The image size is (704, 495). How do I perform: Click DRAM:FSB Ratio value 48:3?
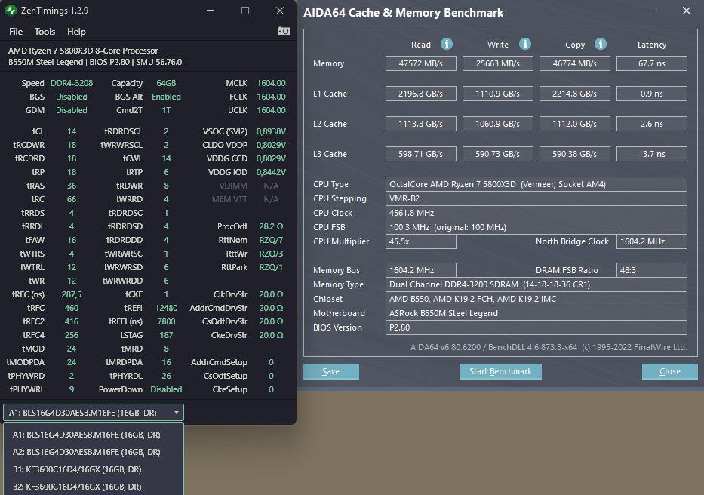tap(651, 270)
